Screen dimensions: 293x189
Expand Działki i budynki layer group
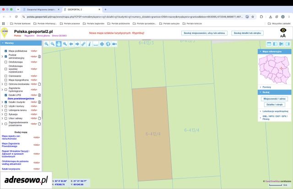[x=2, y=102]
